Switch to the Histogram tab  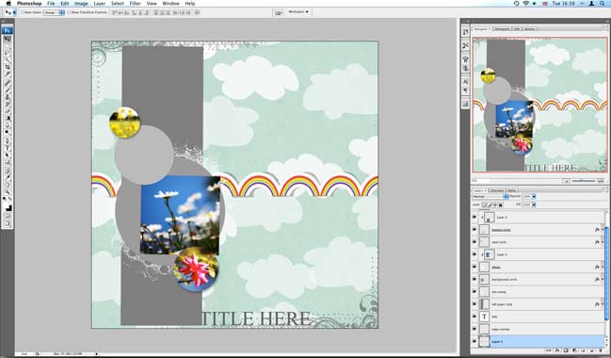(x=503, y=28)
